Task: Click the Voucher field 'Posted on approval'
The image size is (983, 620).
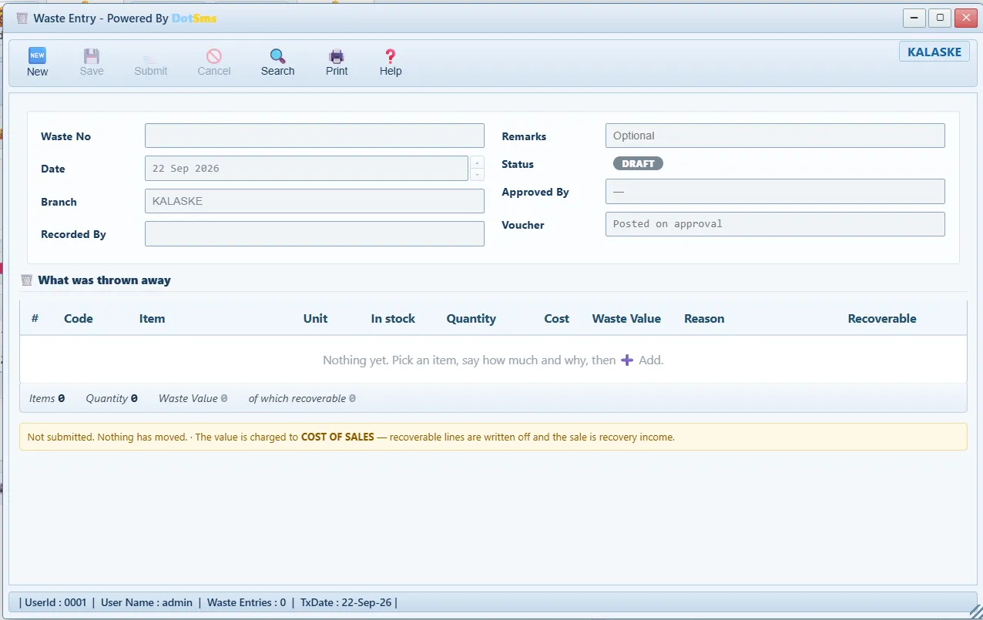Action: 775,224
